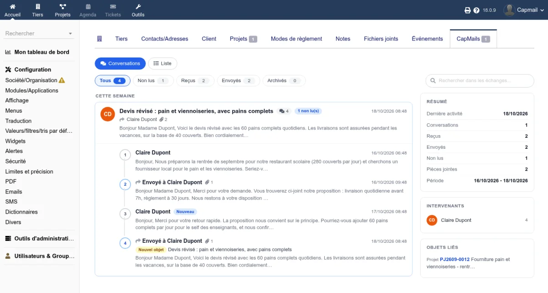Switch to the Notes tab
The width and height of the screenshot is (548, 293).
click(x=343, y=39)
